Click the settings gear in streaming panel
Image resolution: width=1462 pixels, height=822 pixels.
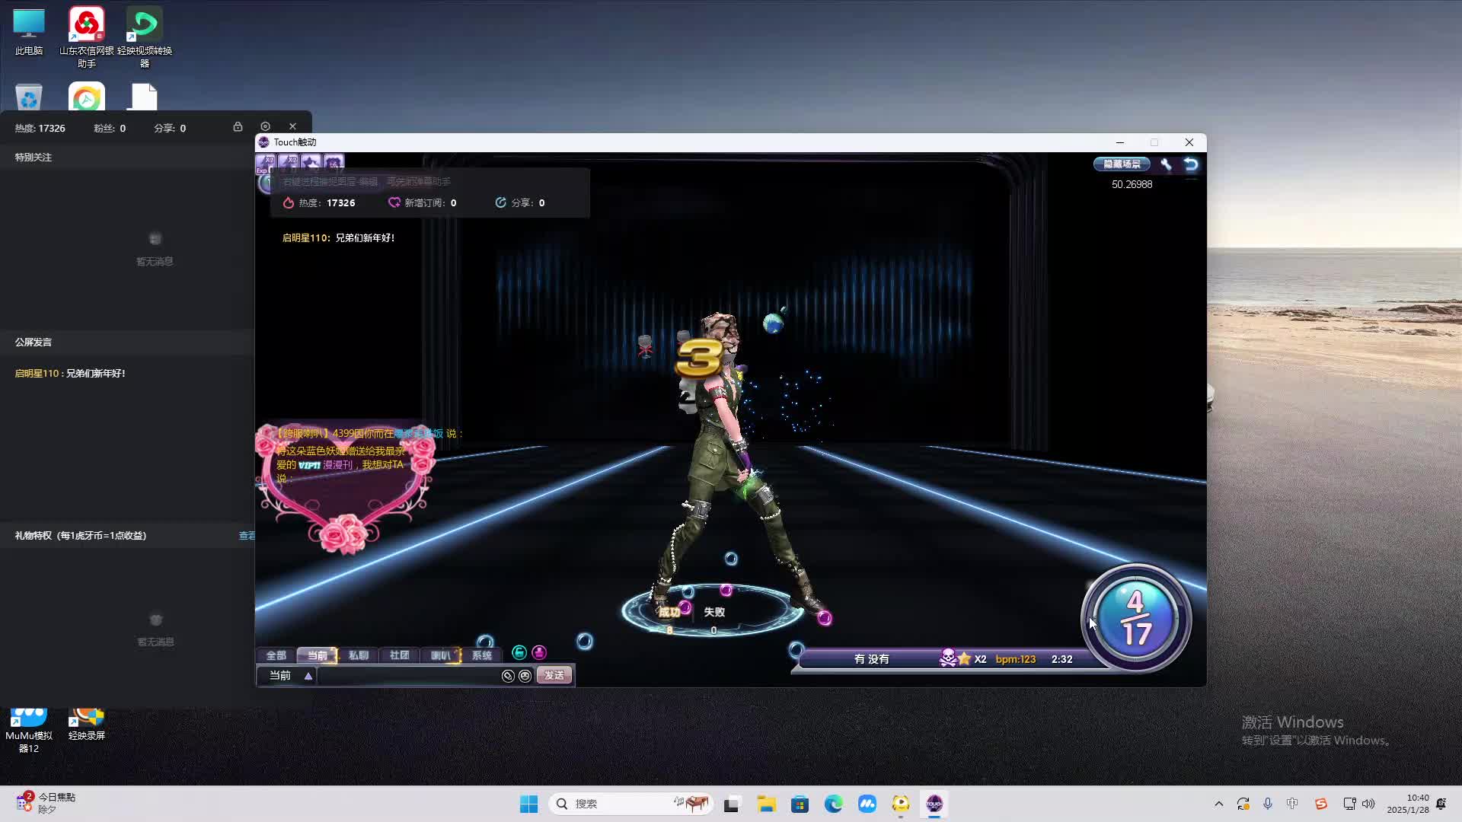click(x=265, y=126)
